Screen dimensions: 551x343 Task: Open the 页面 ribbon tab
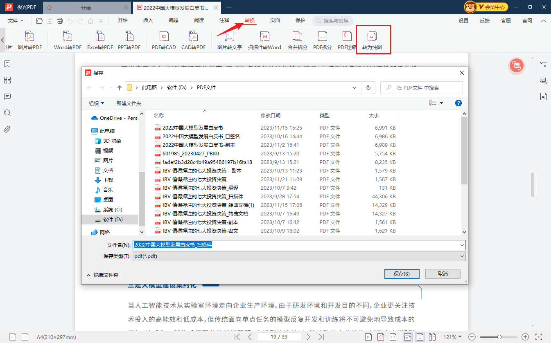(275, 20)
